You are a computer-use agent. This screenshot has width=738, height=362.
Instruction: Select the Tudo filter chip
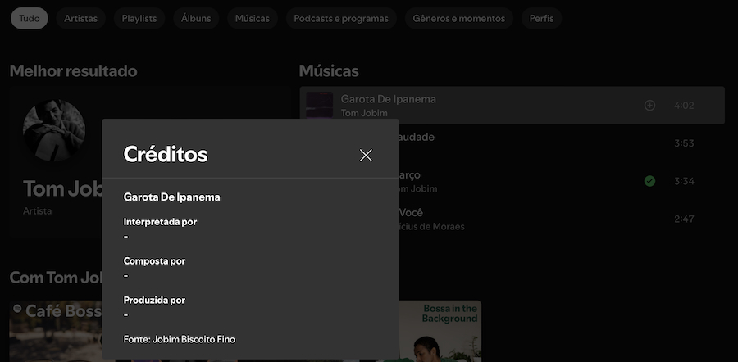[30, 18]
